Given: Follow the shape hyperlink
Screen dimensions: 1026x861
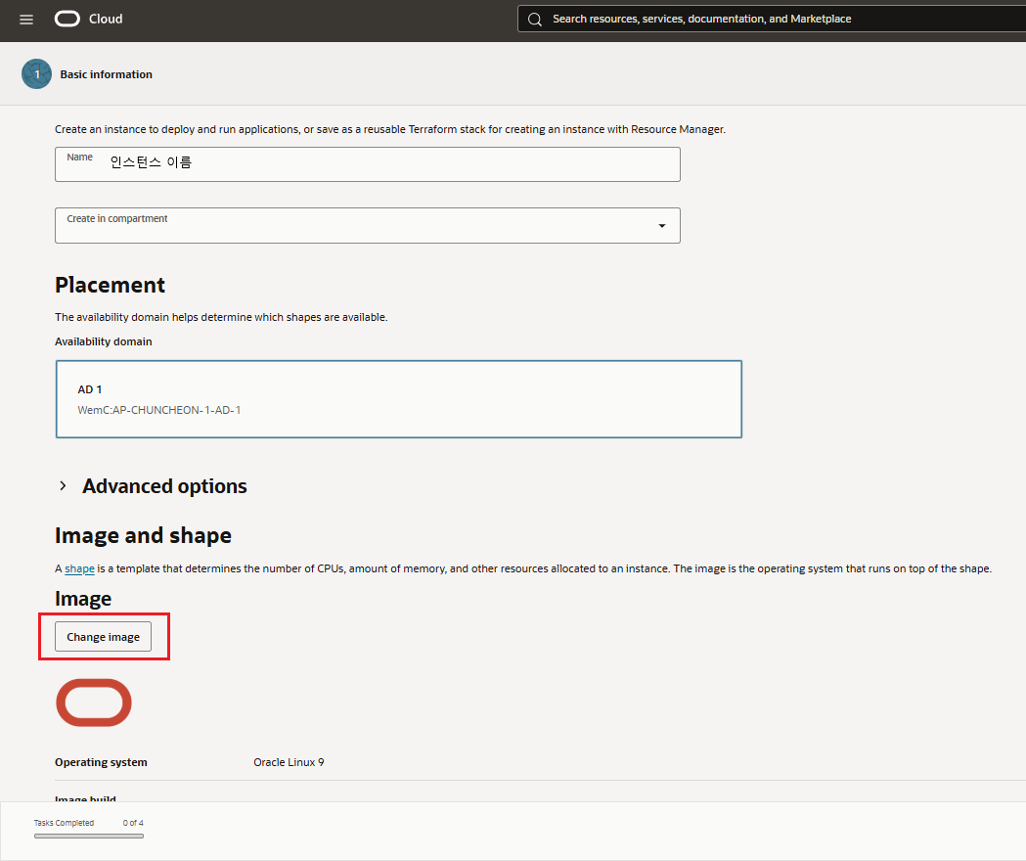Looking at the screenshot, I should [79, 568].
